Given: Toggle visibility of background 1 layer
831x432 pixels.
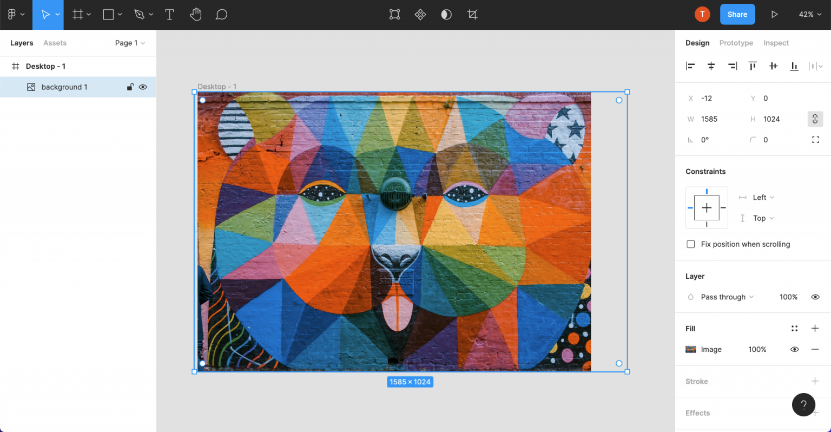Looking at the screenshot, I should click(x=143, y=87).
